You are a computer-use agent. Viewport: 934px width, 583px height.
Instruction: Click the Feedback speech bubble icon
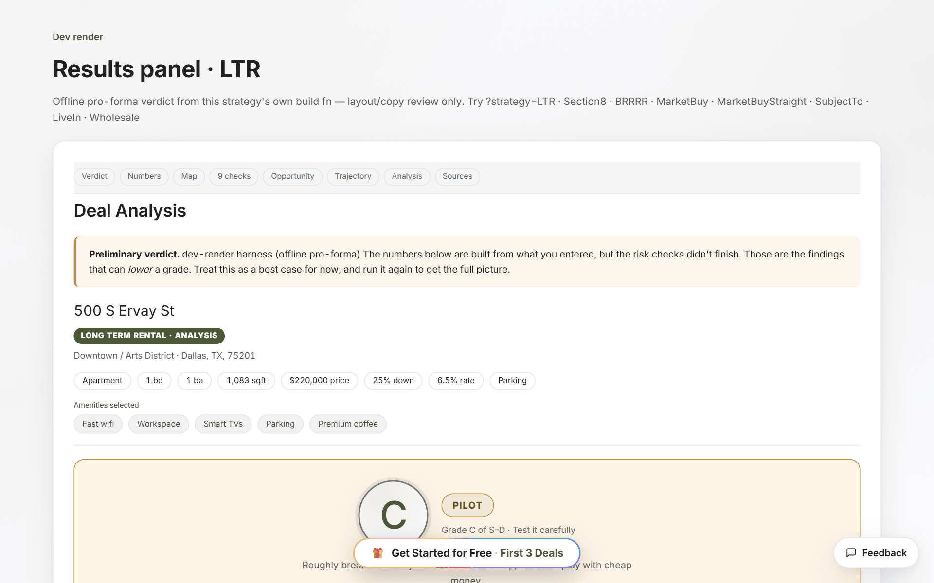pos(851,553)
